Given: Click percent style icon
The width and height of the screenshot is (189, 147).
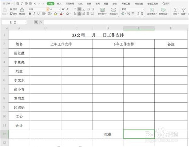Looking at the screenshot, I should point(129,14).
